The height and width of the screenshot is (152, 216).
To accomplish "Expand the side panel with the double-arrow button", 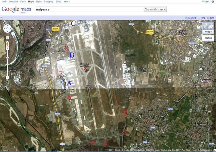I will [1, 18].
